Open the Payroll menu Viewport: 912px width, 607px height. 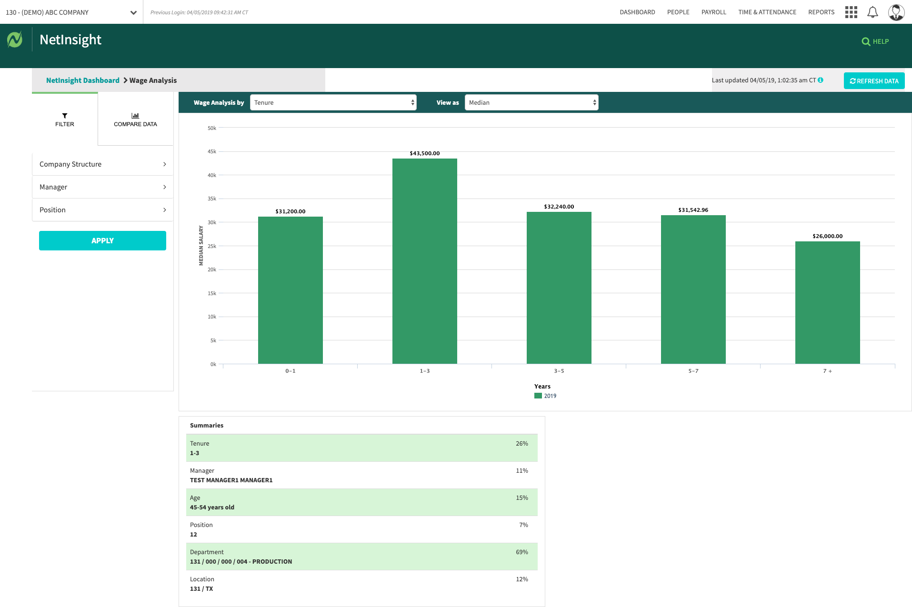[x=713, y=12]
